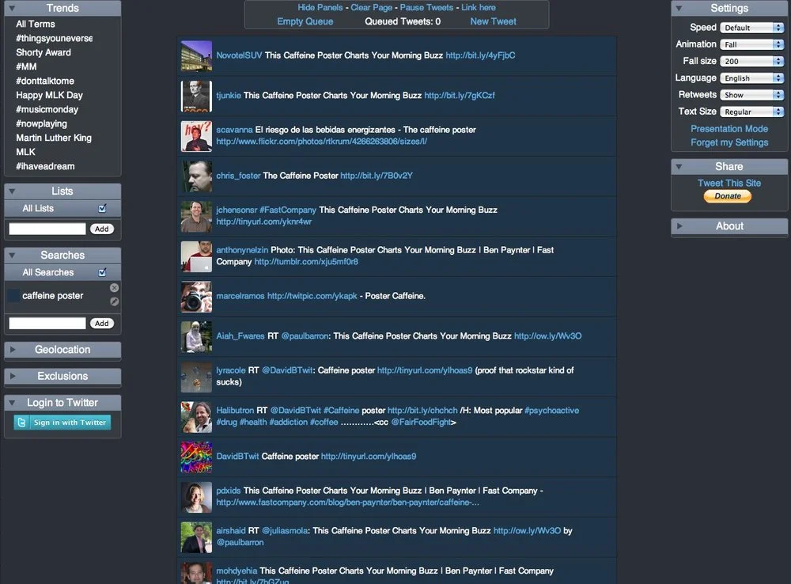
Task: Collapse the Trends panel
Action: [x=12, y=8]
